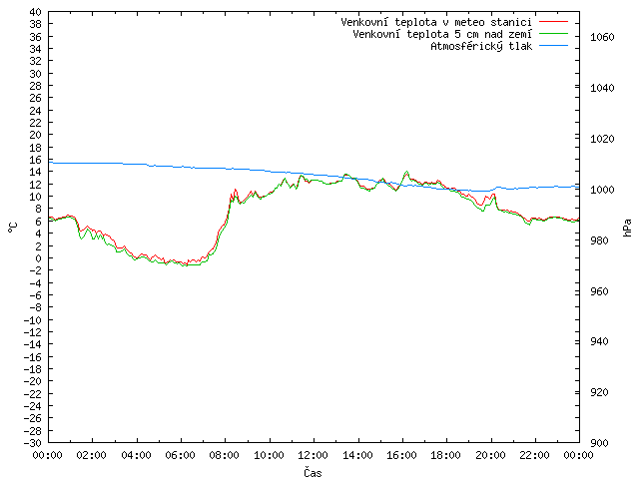
Task: Click the '-10' temperature axis label
Action: (x=33, y=320)
